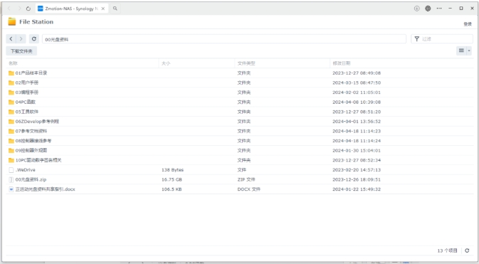Close the Zmotion-NAS browser tab
This screenshot has width=479, height=264.
point(103,9)
